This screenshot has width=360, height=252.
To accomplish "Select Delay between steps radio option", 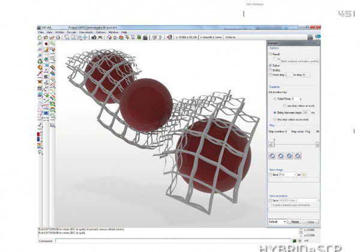I will (x=275, y=112).
